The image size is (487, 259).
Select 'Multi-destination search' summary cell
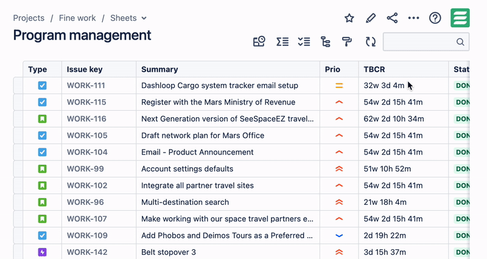pos(228,202)
